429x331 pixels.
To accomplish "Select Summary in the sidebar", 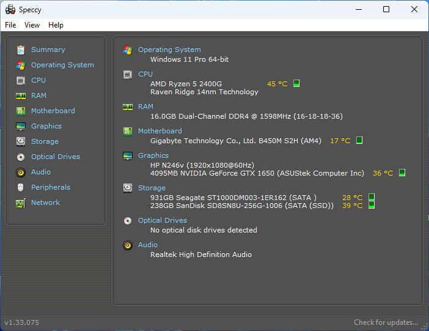I will pyautogui.click(x=48, y=50).
